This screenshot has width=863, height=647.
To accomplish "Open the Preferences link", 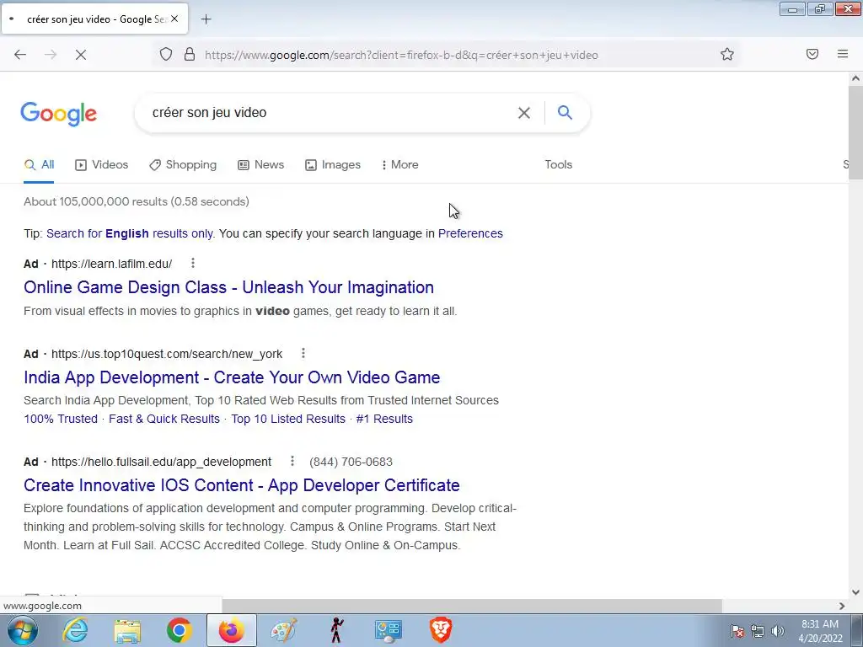I will [x=470, y=233].
